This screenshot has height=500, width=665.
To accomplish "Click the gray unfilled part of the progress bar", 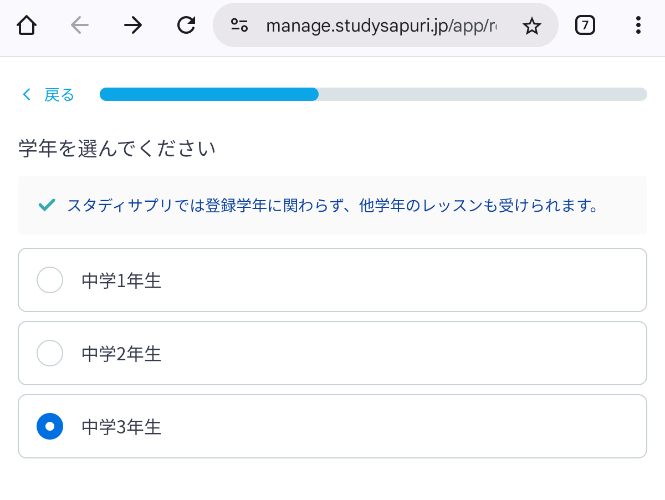I will [483, 94].
